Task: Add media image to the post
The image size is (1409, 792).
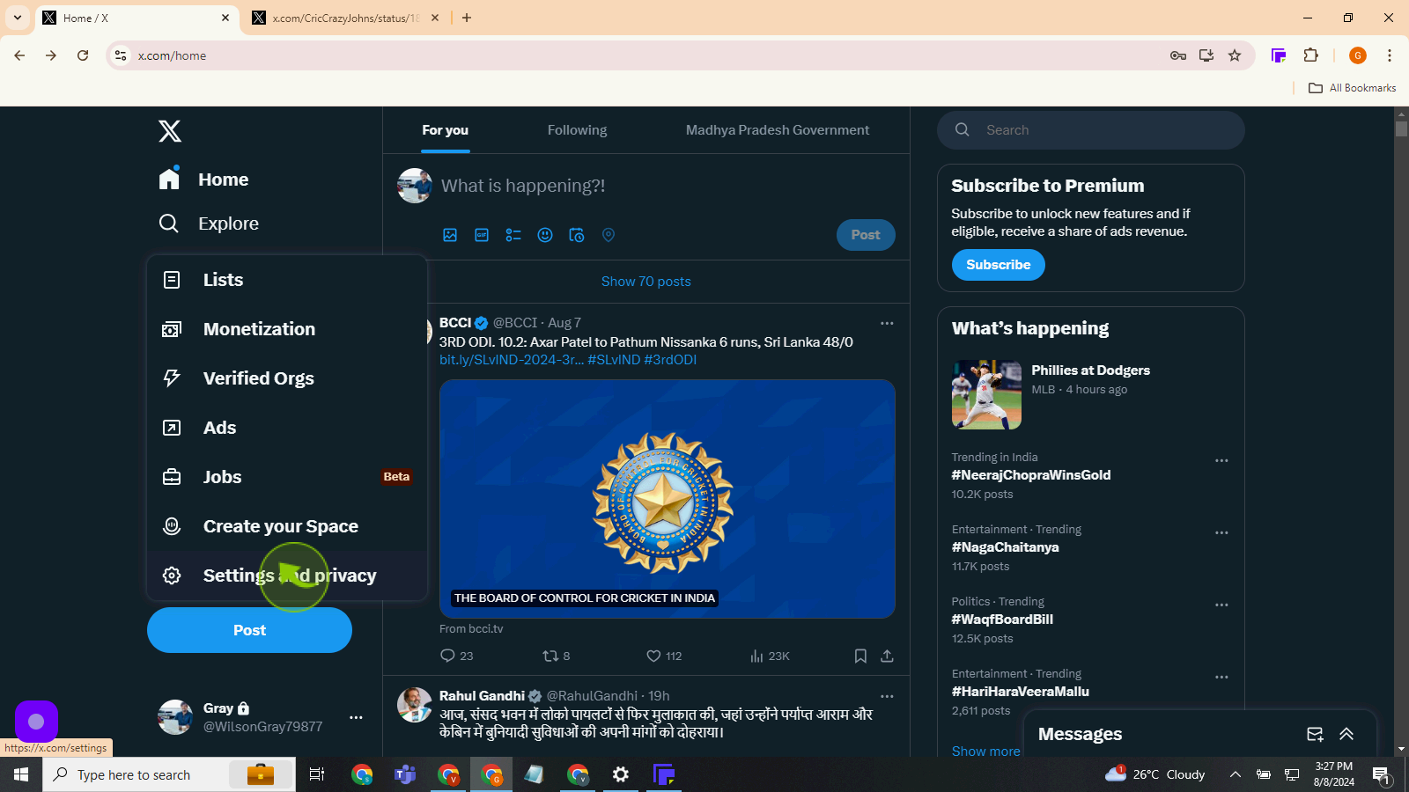Action: 450,235
